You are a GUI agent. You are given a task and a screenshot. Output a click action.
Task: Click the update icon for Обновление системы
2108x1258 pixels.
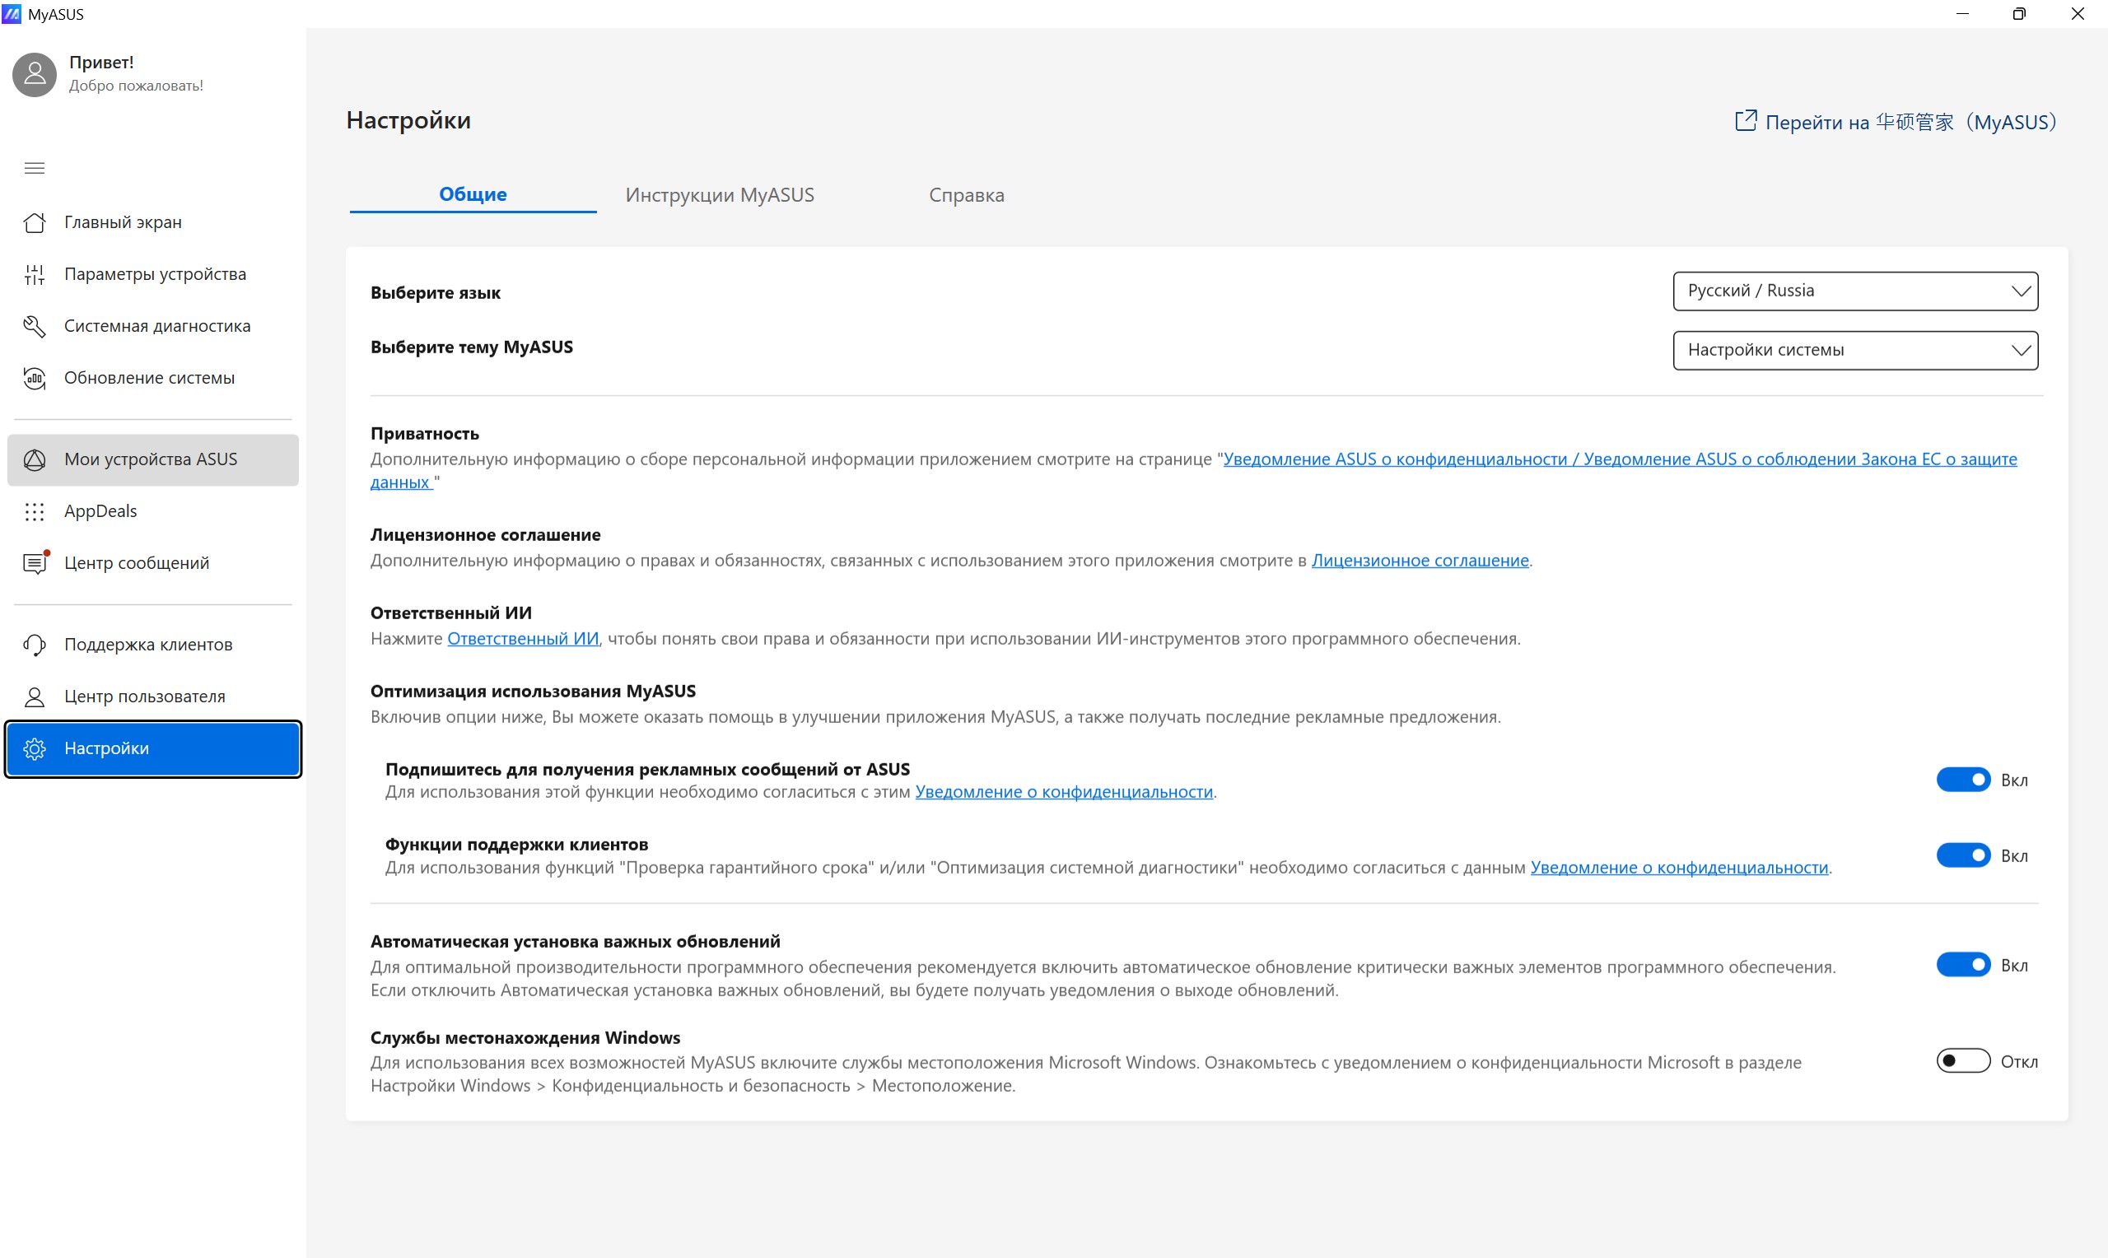pos(35,378)
